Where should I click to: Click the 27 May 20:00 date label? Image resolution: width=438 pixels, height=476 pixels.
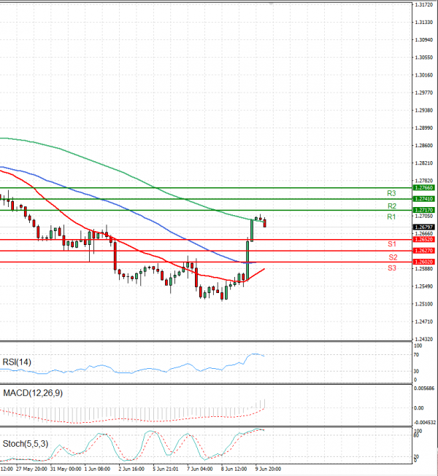[31, 469]
